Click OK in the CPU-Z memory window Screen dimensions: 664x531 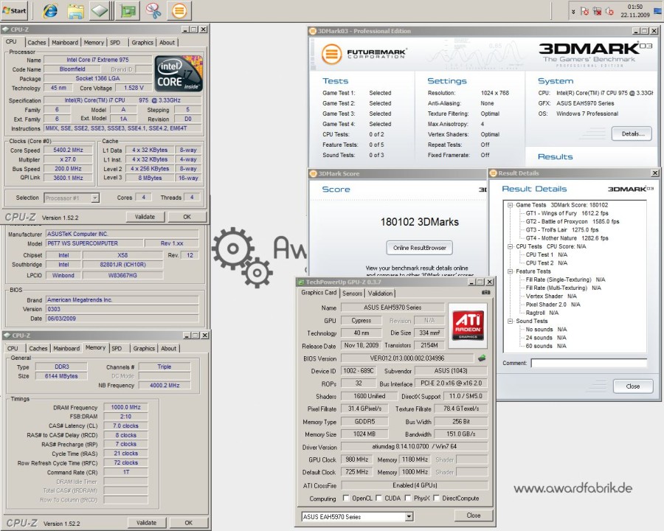pos(189,523)
